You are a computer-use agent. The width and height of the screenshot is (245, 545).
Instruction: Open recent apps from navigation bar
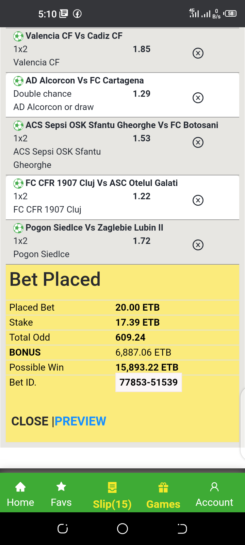tap(63, 529)
